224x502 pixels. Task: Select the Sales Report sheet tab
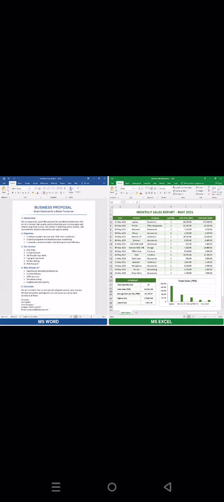click(x=126, y=313)
